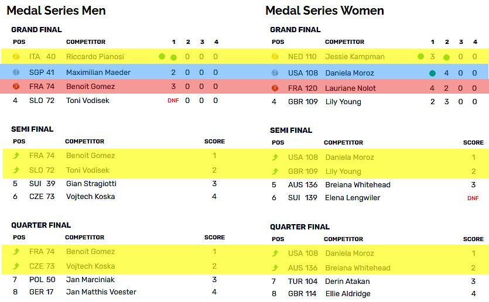Click Gian Stragiotti's name in the men's Semi Final
This screenshot has height=302, width=489.
coord(91,184)
